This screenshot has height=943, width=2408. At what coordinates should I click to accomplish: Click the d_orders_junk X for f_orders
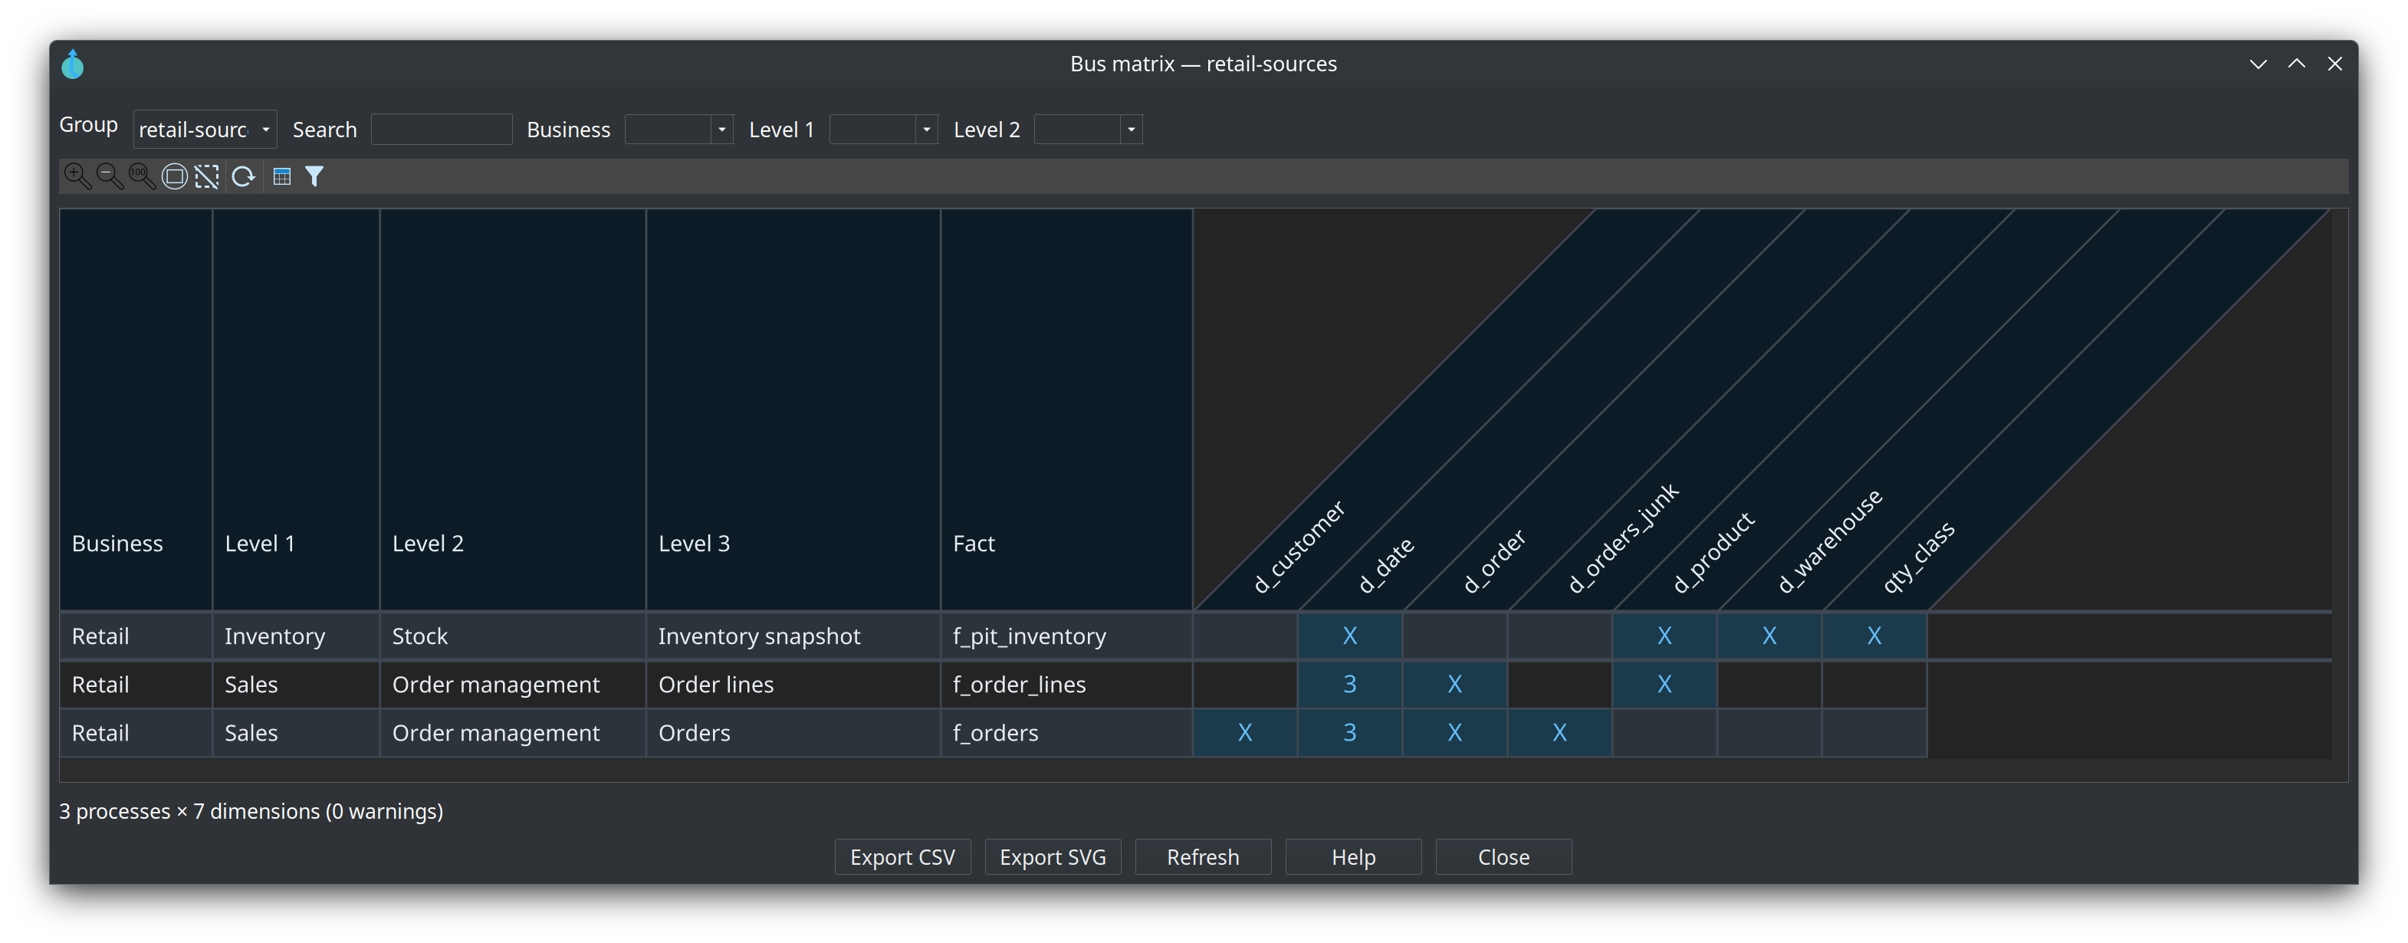(1559, 733)
